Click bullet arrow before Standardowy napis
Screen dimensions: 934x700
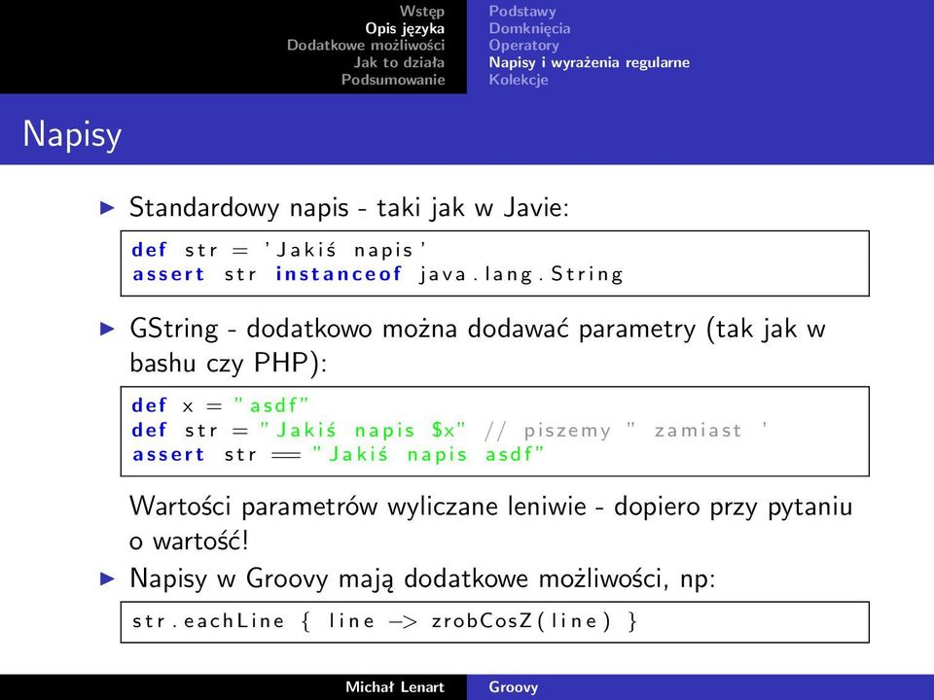pos(107,207)
